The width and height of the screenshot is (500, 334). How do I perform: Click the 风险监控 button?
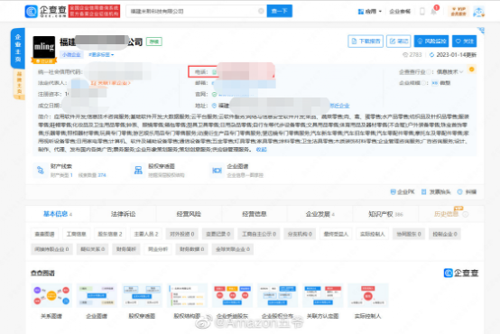click(431, 42)
